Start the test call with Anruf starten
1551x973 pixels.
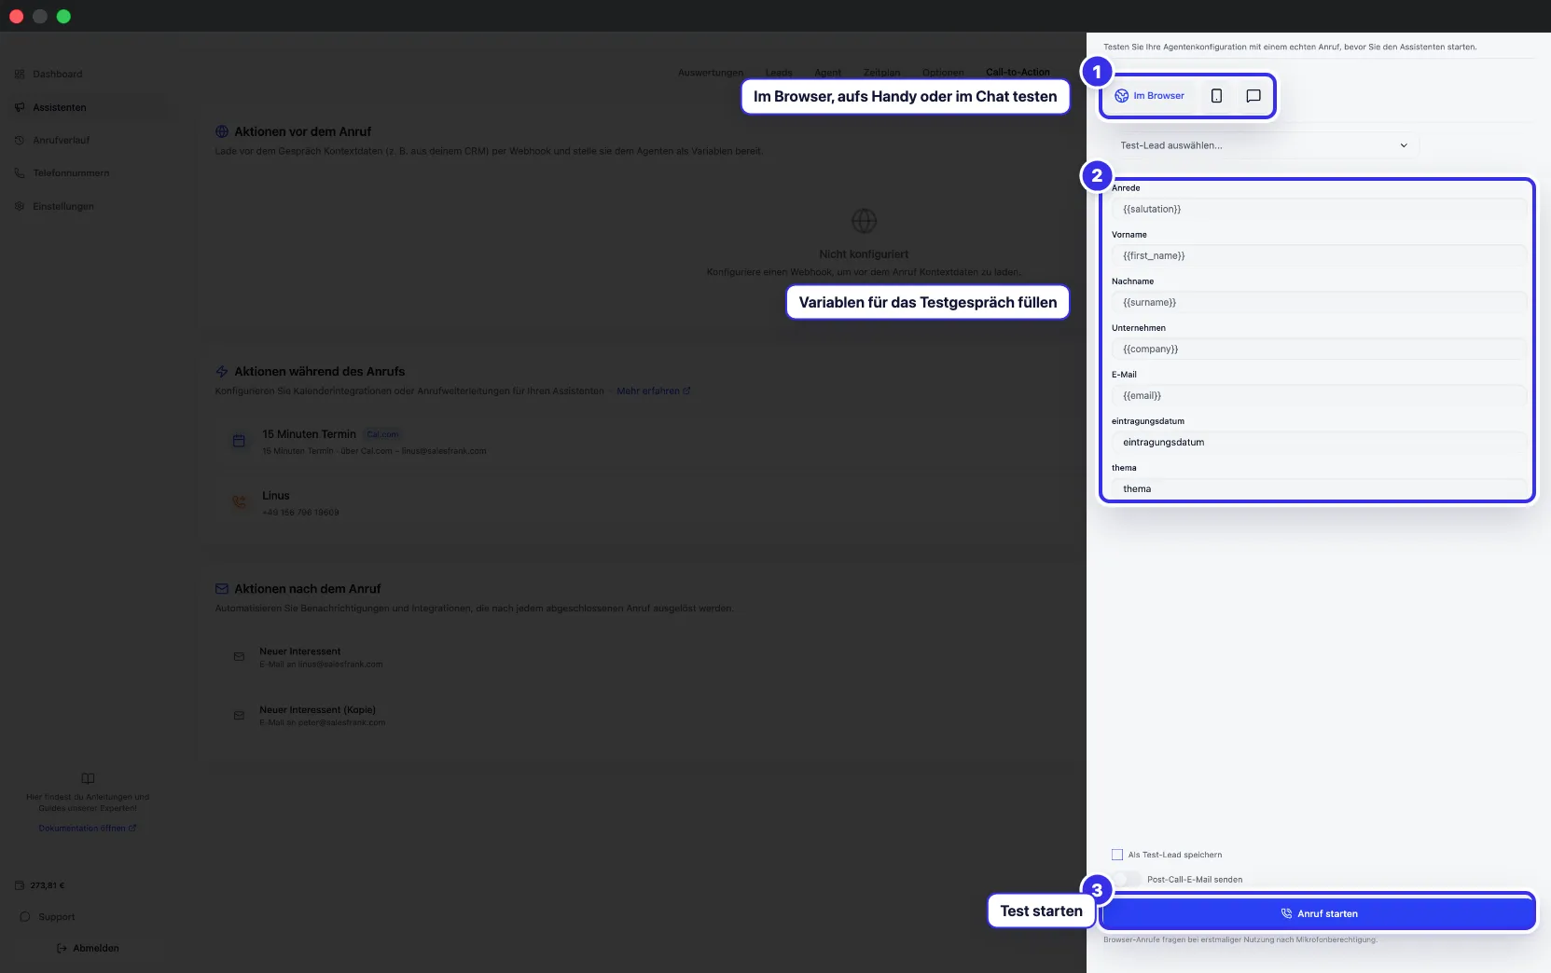pyautogui.click(x=1318, y=913)
